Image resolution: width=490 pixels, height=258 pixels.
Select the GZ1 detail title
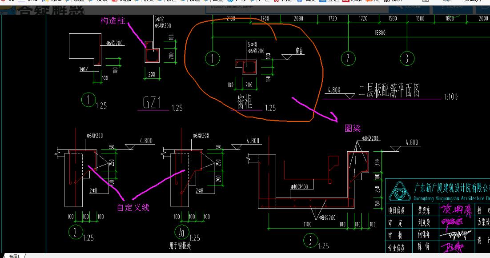click(152, 103)
